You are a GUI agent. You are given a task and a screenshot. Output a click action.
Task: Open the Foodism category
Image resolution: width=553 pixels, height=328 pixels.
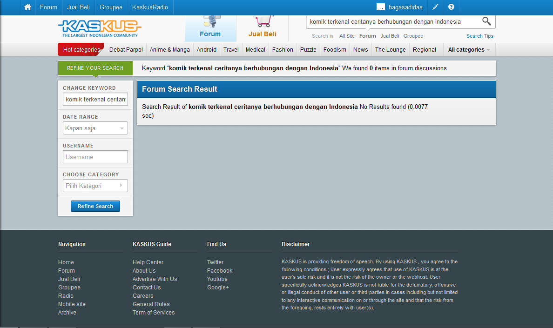click(335, 50)
